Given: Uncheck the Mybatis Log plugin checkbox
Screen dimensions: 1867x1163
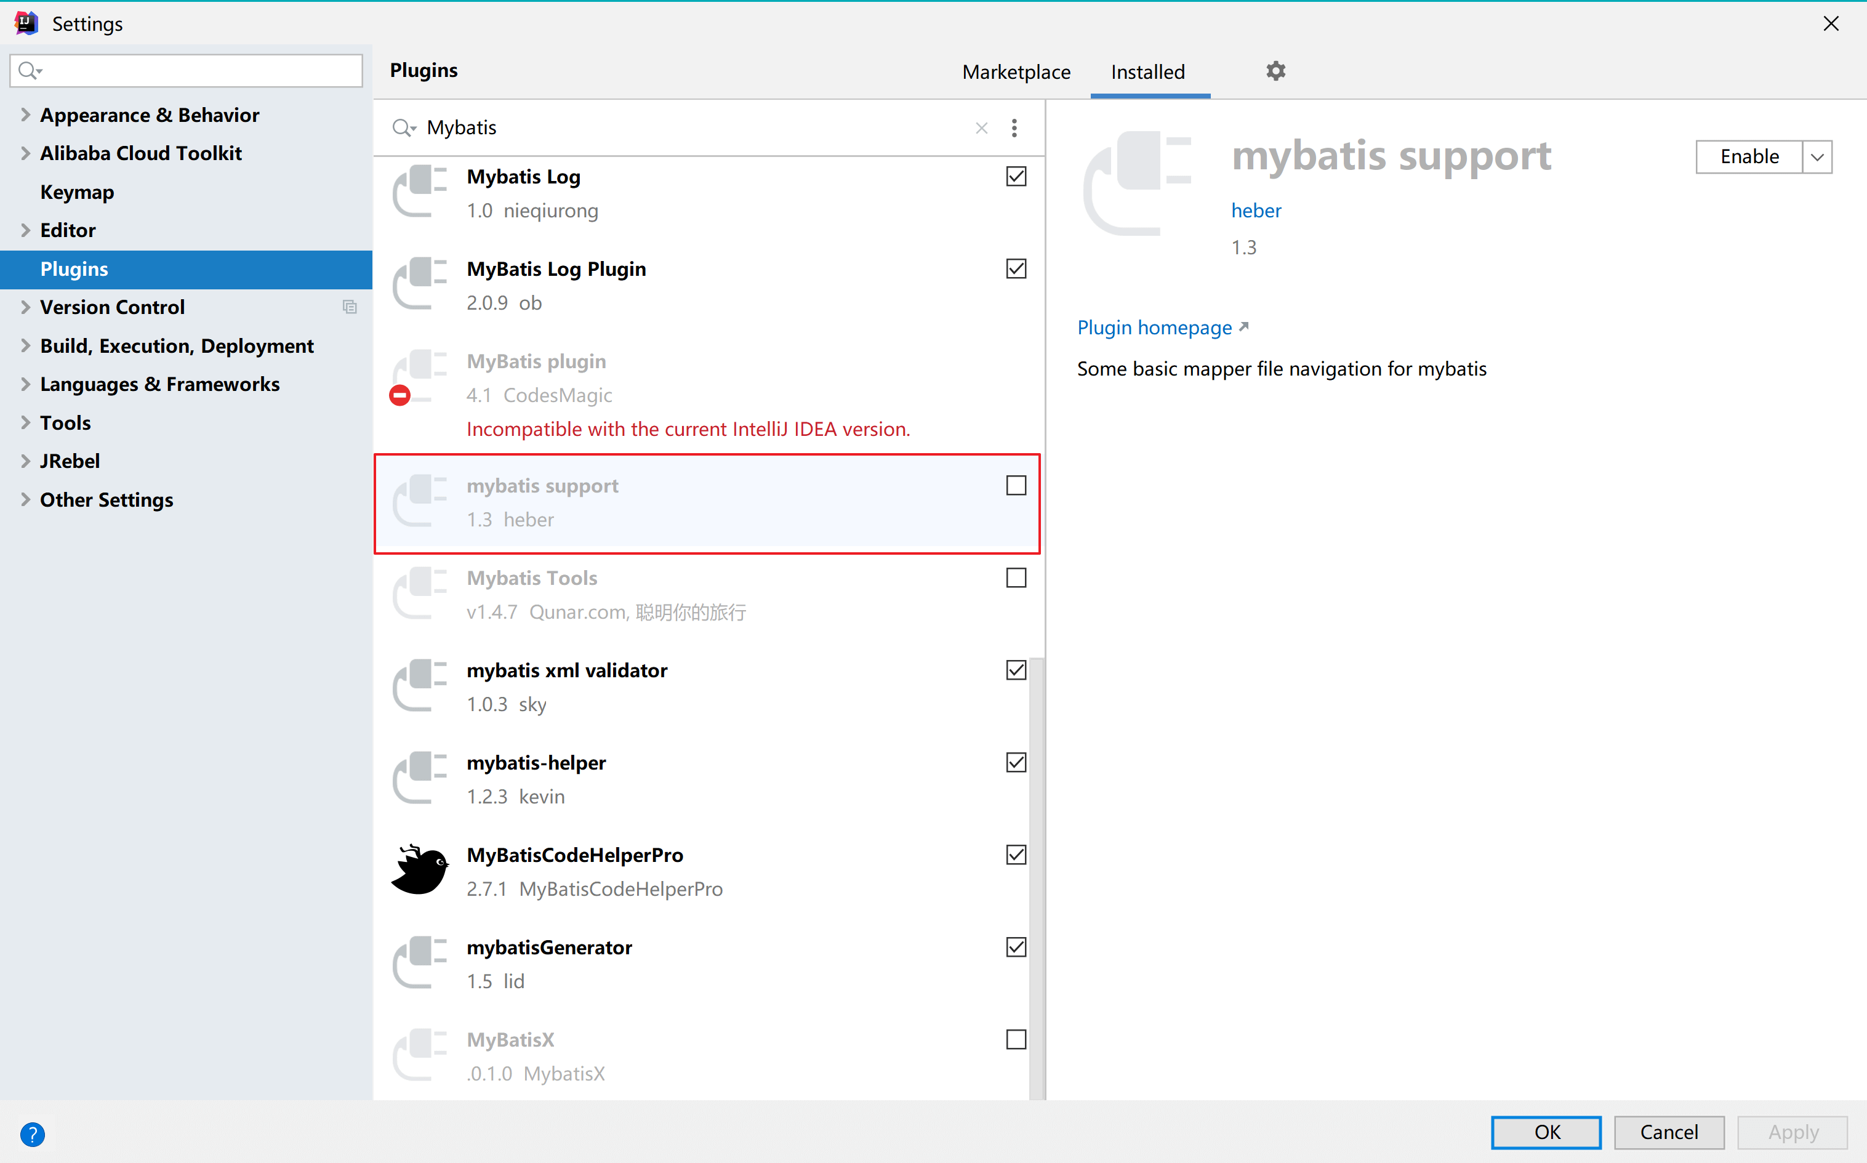Looking at the screenshot, I should [1016, 177].
